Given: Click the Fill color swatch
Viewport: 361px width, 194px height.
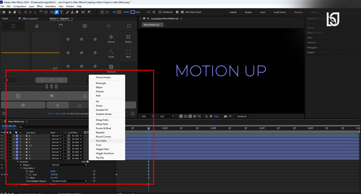Looking at the screenshot, I should 119,12.
